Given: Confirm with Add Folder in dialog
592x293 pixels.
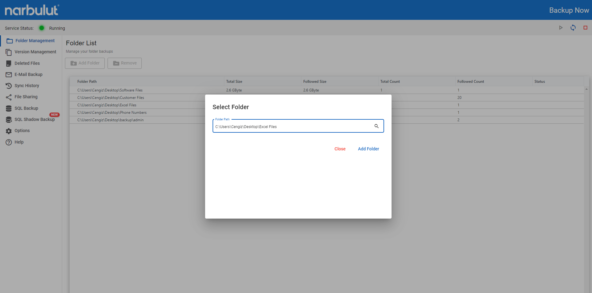Looking at the screenshot, I should [368, 149].
